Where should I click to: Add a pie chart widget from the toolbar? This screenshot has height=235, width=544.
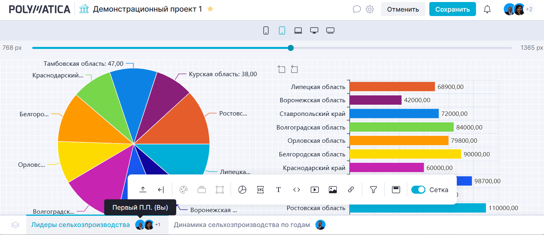[242, 190]
